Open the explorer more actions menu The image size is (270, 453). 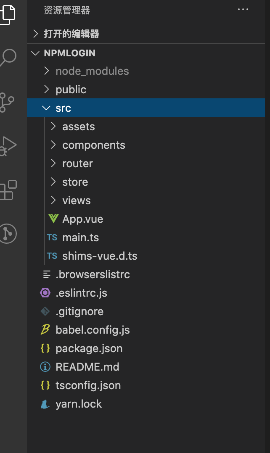pos(243,10)
